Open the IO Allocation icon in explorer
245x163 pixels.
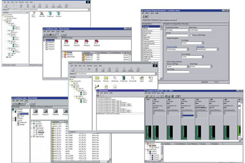[123, 78]
